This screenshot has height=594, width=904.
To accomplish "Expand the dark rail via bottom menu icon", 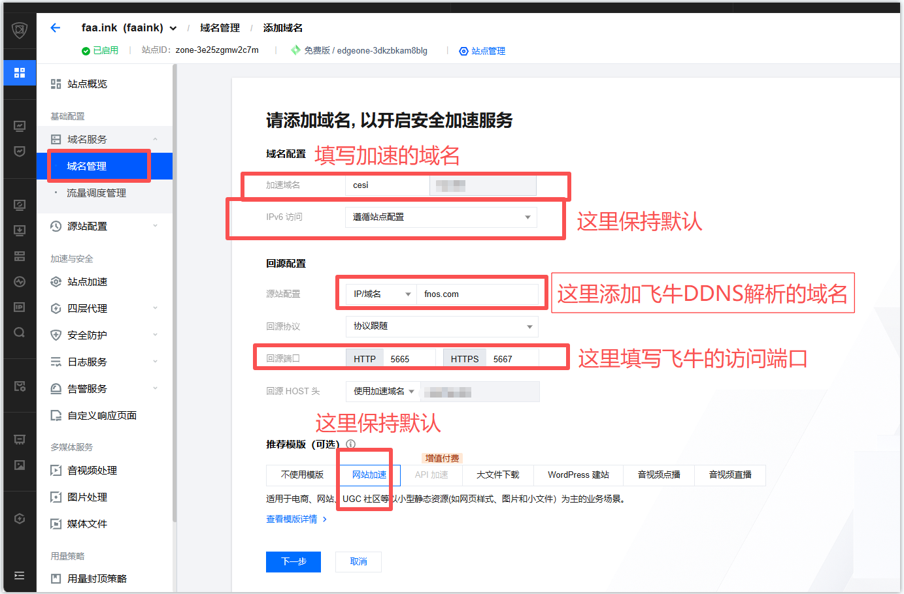I will tap(20, 576).
